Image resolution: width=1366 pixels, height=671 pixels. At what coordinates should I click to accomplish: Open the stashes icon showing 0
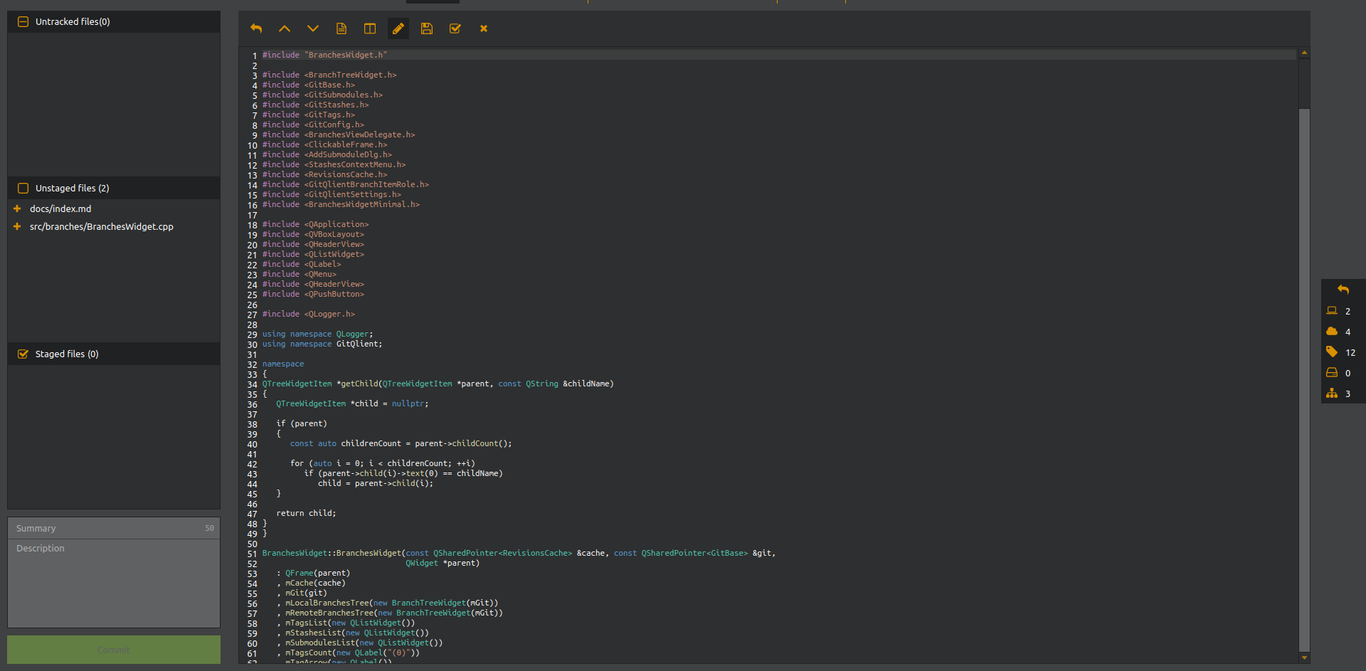click(x=1333, y=372)
